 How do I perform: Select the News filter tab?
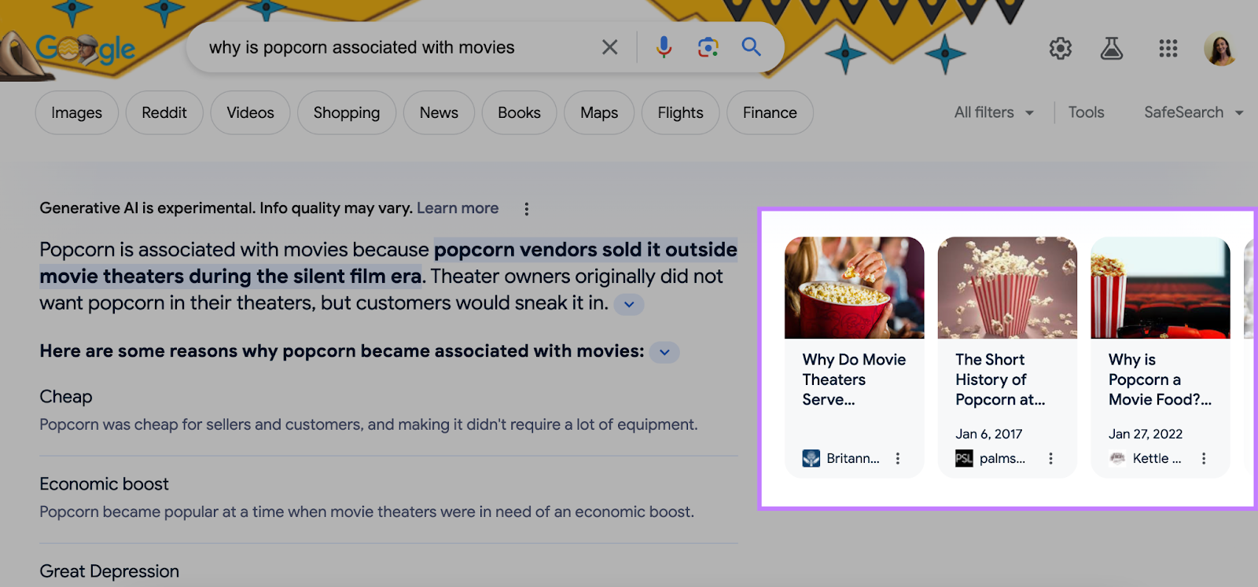click(x=439, y=112)
